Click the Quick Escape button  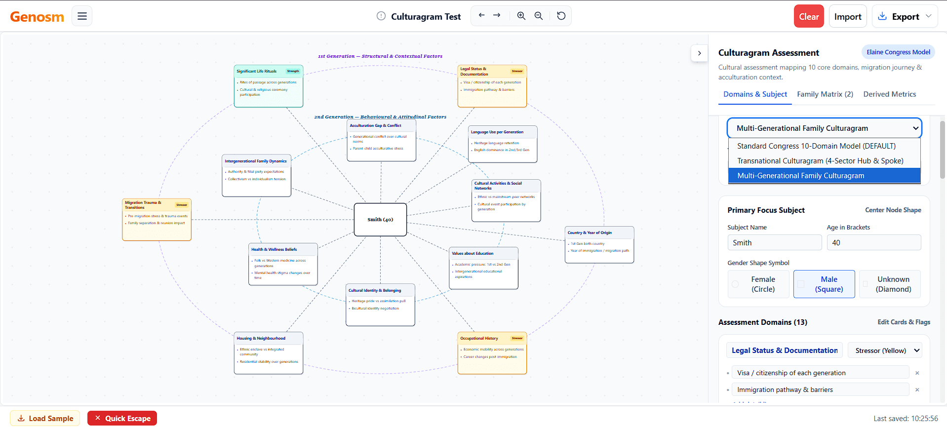[x=122, y=418]
